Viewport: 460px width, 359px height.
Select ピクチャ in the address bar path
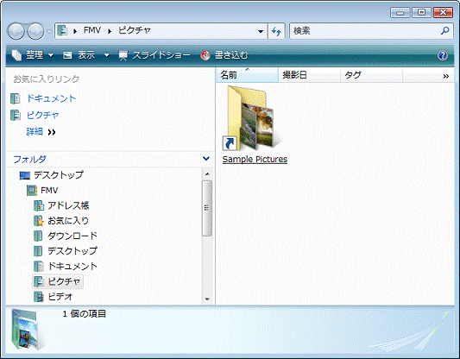click(x=135, y=30)
